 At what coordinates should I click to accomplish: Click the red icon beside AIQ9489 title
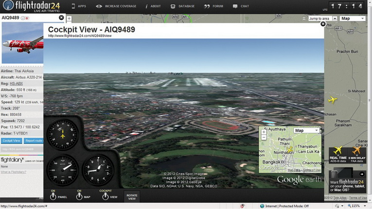coord(27,18)
